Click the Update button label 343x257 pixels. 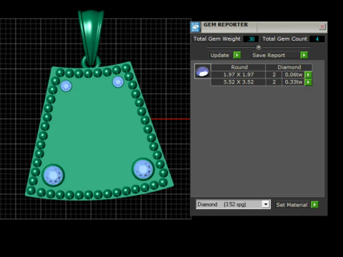point(219,55)
